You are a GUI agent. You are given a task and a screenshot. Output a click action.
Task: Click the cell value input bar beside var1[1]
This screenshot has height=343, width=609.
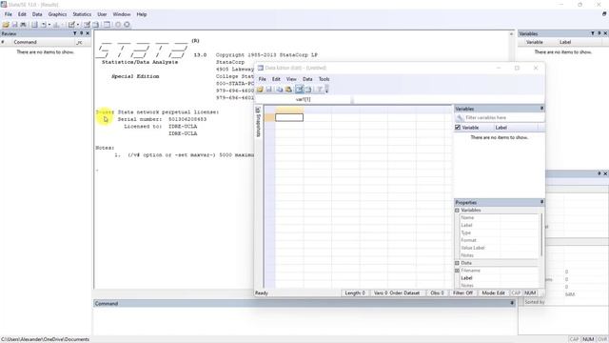tap(448, 99)
